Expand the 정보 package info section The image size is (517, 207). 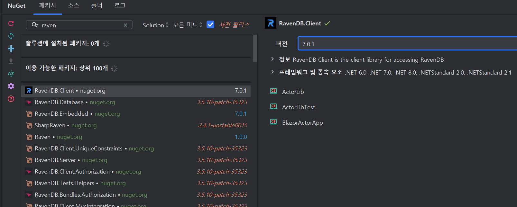[x=272, y=59]
